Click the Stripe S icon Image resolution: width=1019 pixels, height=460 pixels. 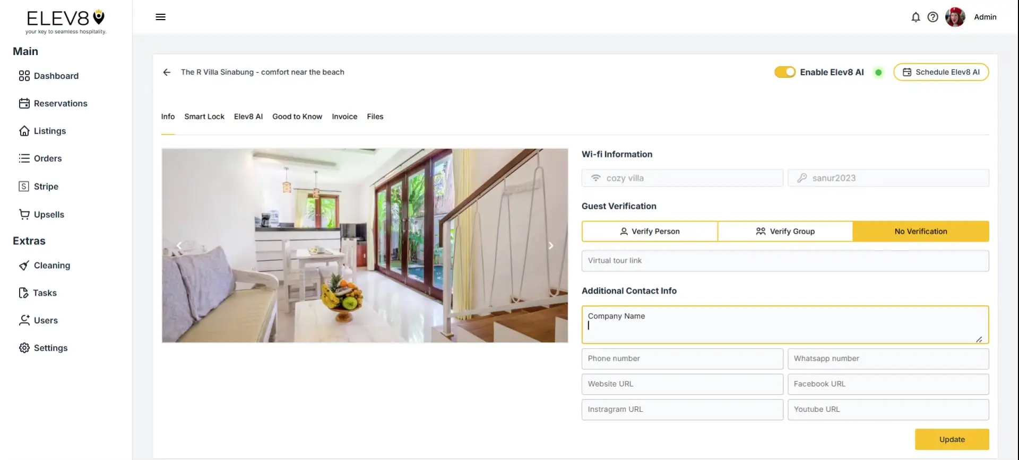tap(24, 186)
